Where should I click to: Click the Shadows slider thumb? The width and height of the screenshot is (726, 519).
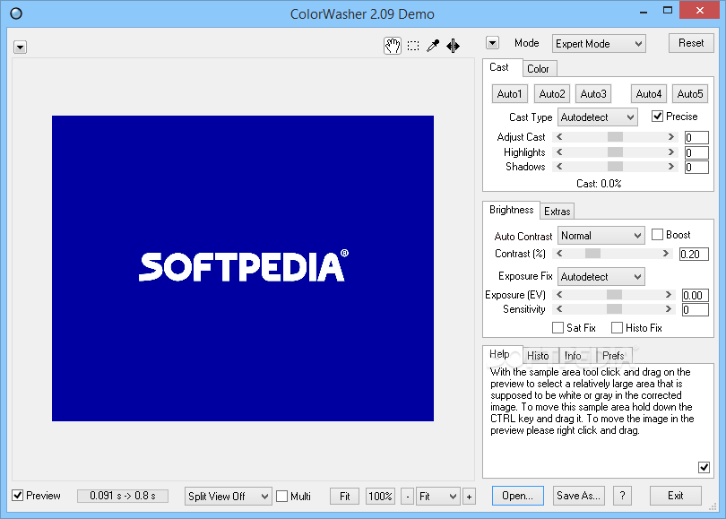615,167
